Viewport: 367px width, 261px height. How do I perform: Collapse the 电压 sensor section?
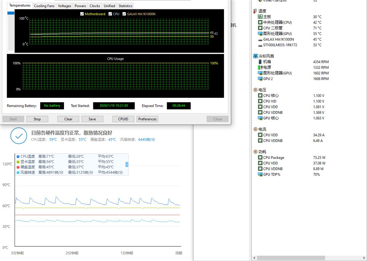tap(255, 90)
